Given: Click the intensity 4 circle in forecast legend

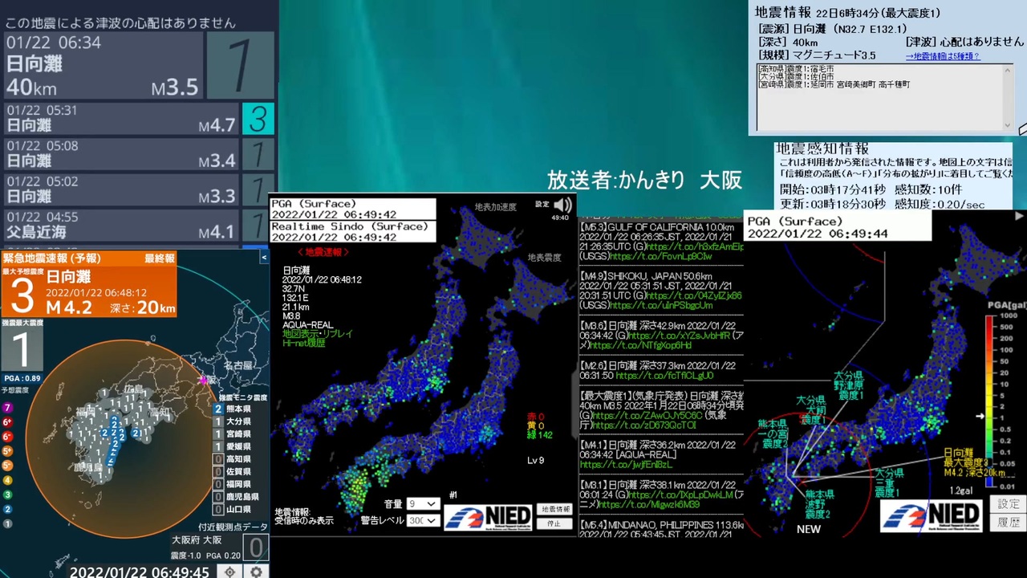Looking at the screenshot, I should (8, 480).
